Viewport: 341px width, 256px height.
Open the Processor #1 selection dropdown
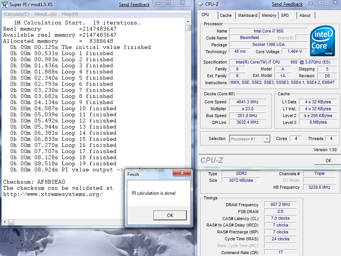250,139
